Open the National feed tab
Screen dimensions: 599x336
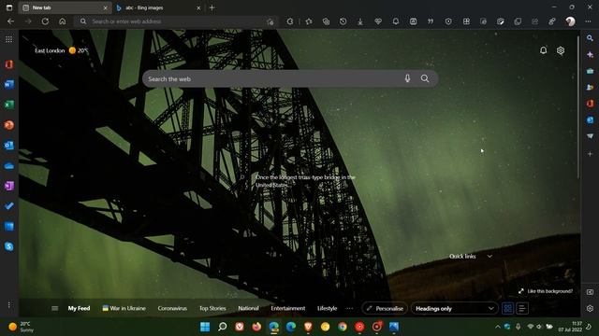(248, 308)
